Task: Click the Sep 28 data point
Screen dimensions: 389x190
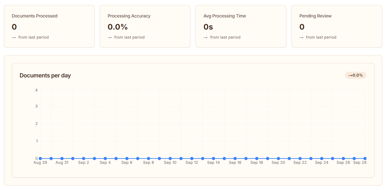Action: (365, 158)
